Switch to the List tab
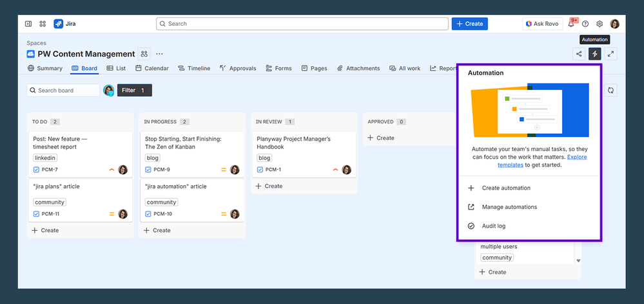Viewport: 644px width, 304px height. pyautogui.click(x=116, y=68)
